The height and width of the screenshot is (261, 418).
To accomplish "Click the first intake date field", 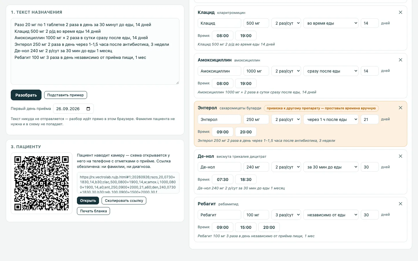I will pyautogui.click(x=73, y=109).
